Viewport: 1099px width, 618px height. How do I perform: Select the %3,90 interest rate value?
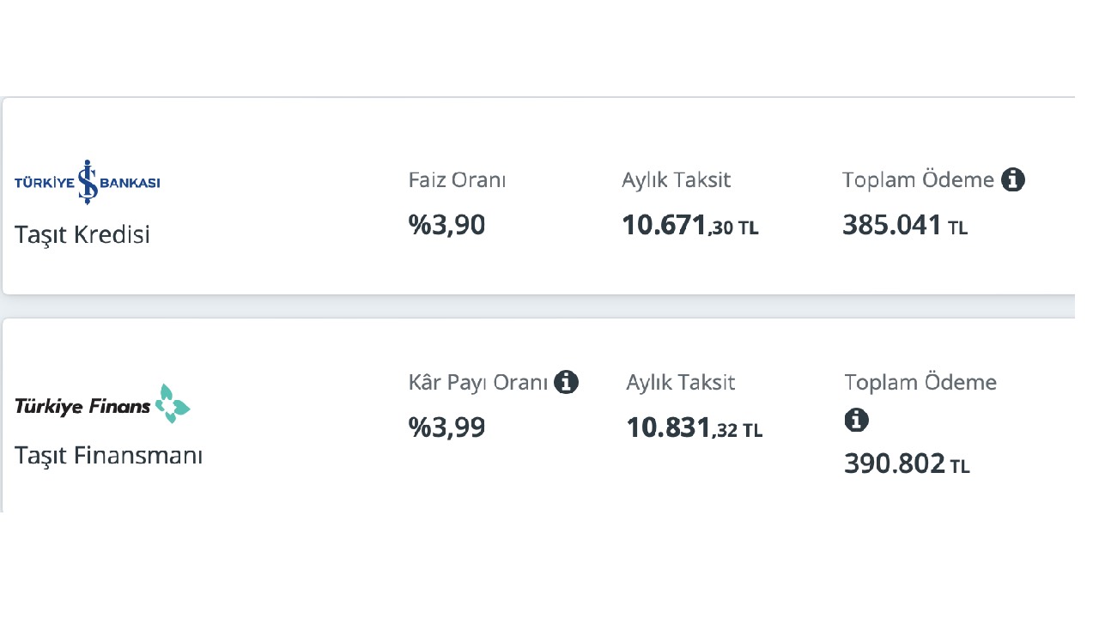pos(447,225)
